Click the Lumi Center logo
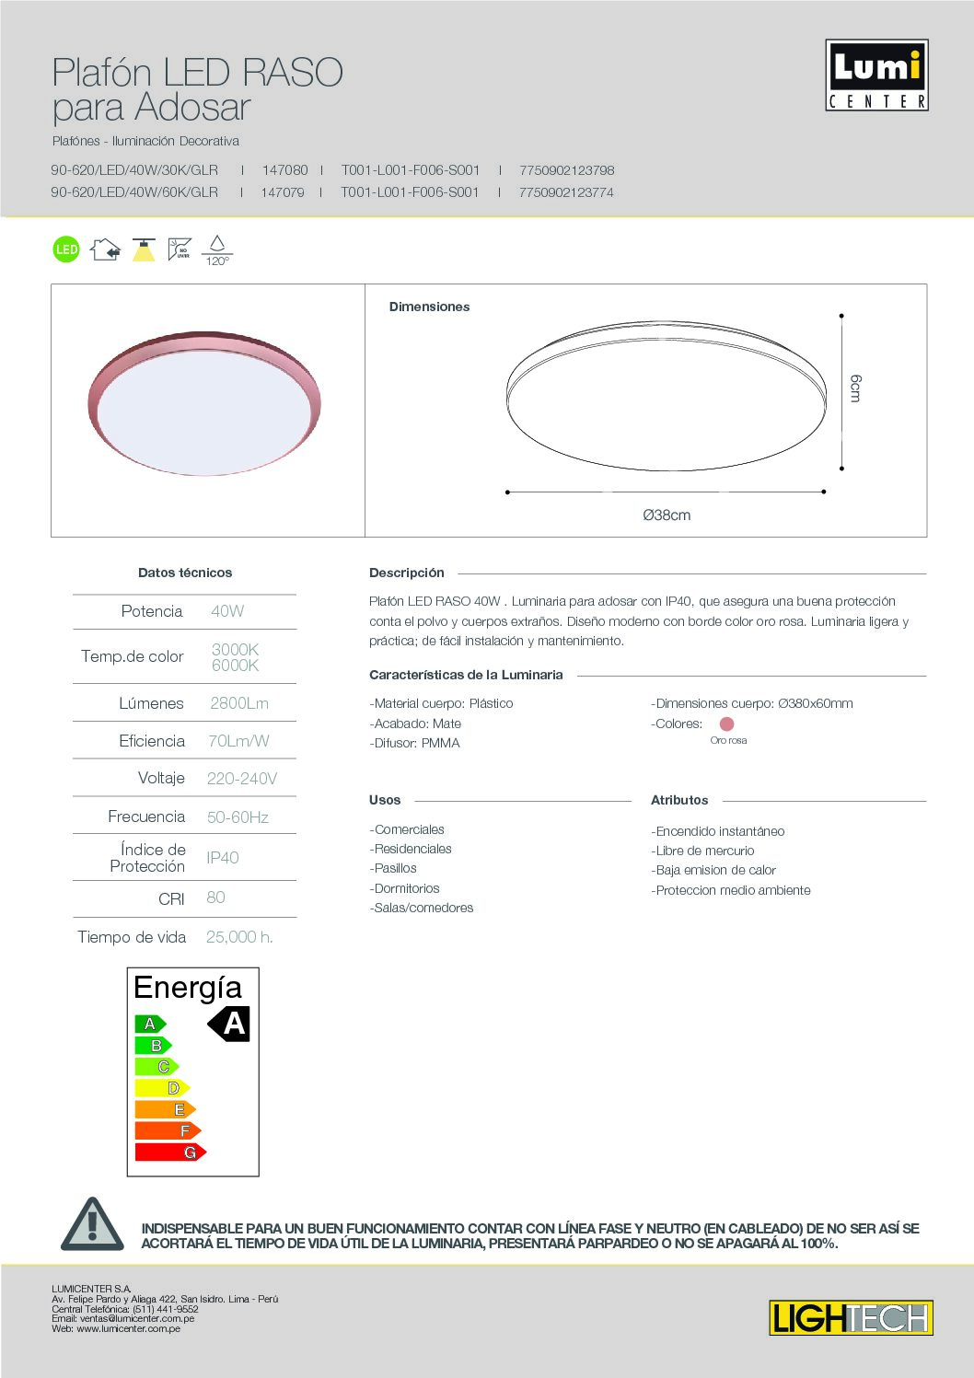 click(x=876, y=75)
